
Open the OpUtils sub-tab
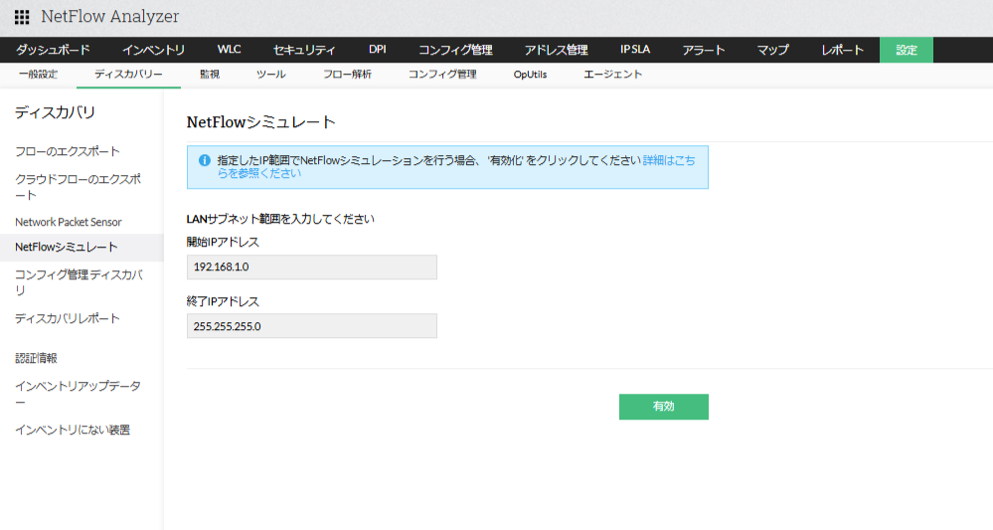[530, 75]
